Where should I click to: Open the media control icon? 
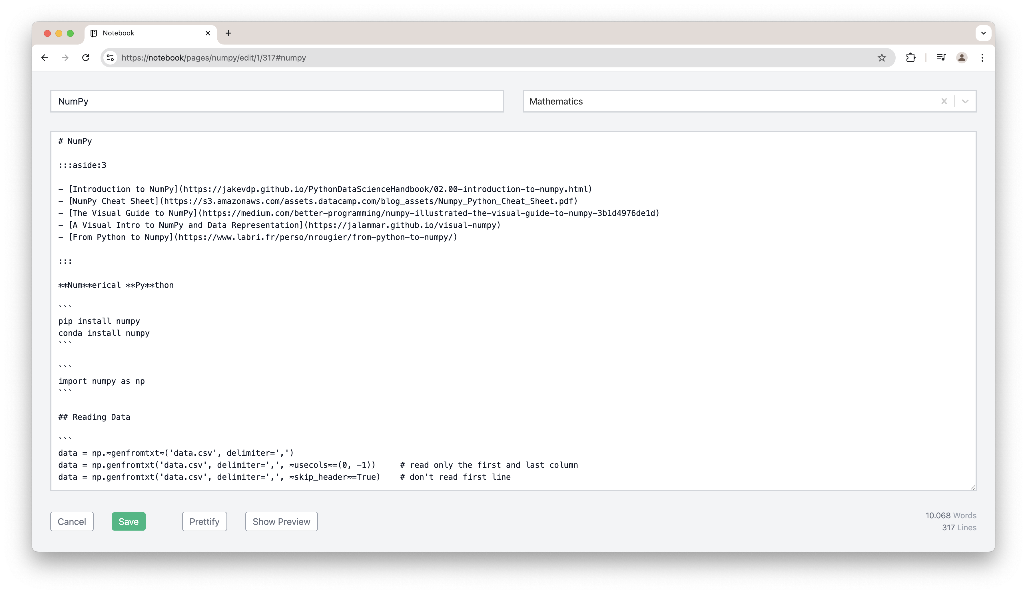coord(941,58)
